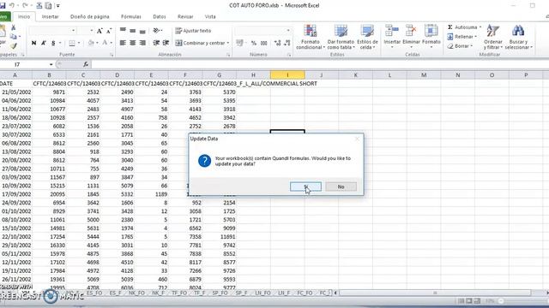
Task: Decrease indent
Action: (156, 43)
